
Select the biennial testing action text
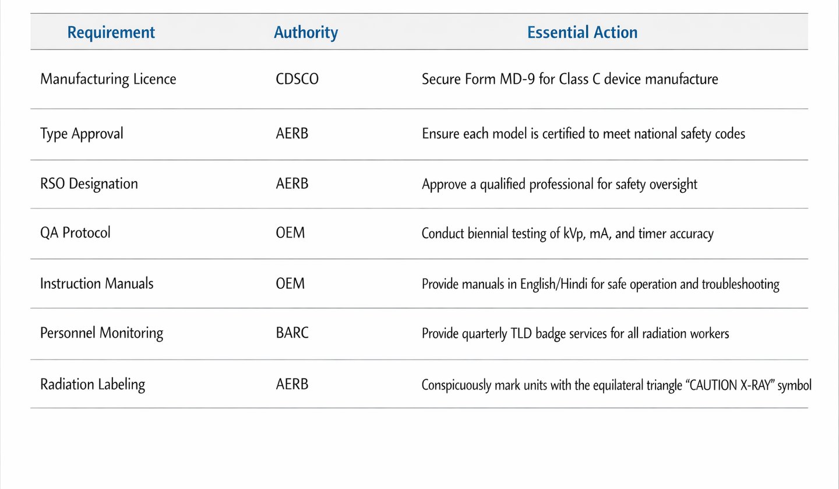click(x=567, y=233)
